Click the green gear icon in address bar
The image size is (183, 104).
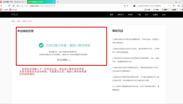[125, 6]
